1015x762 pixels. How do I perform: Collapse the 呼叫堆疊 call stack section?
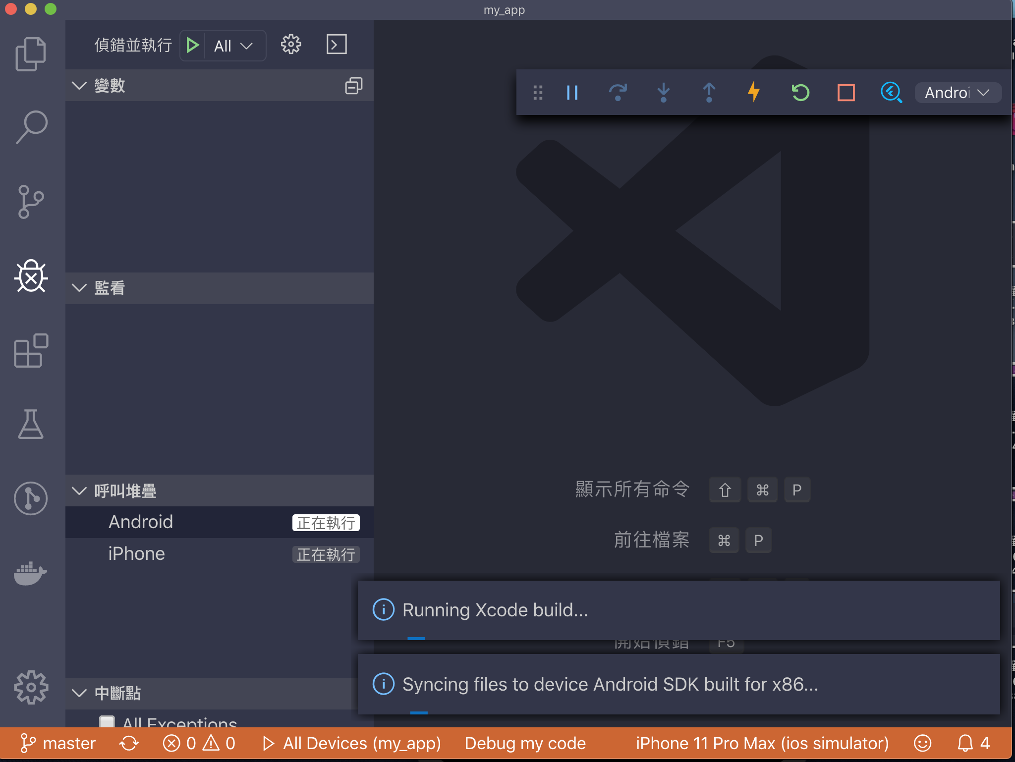[x=79, y=491]
